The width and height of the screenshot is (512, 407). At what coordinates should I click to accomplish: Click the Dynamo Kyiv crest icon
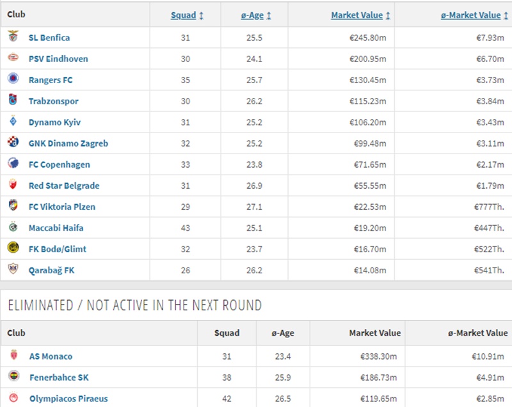click(x=13, y=122)
